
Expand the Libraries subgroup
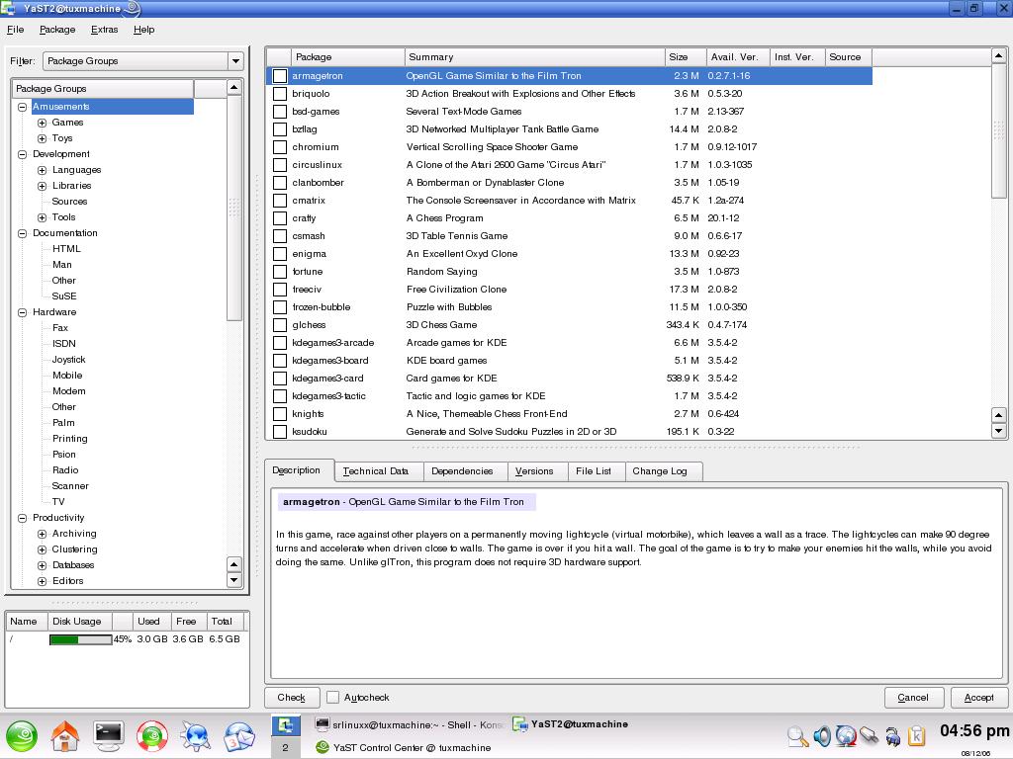tap(42, 186)
